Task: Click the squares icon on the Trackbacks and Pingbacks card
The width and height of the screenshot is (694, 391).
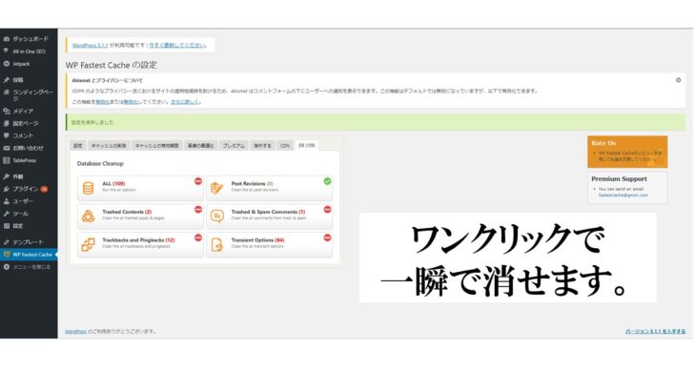Action: pyautogui.click(x=88, y=244)
